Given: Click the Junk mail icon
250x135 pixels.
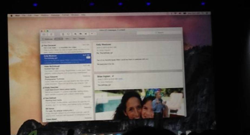Looking at the screenshot, I should click(68, 34).
